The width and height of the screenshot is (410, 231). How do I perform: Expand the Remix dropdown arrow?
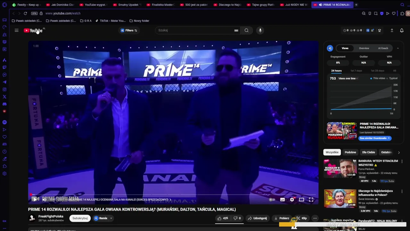click(x=111, y=218)
